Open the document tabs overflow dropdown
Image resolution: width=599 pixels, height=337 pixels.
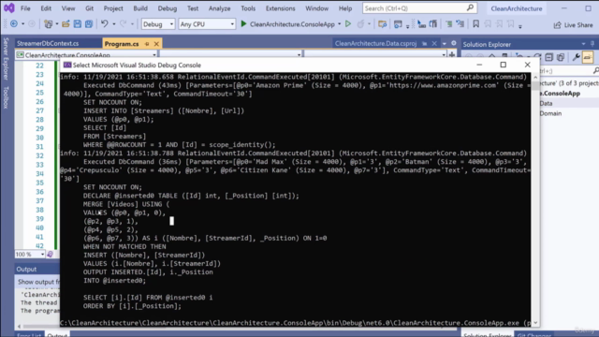[x=445, y=44]
